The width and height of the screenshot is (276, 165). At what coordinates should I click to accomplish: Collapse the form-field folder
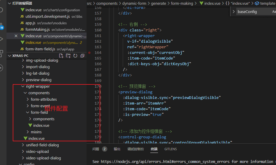click(x=28, y=112)
